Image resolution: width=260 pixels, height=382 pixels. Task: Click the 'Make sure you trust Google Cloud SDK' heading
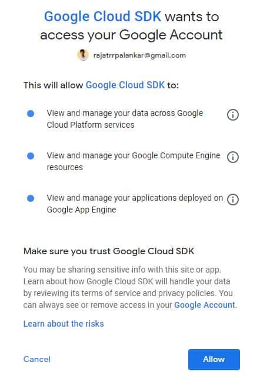point(109,251)
